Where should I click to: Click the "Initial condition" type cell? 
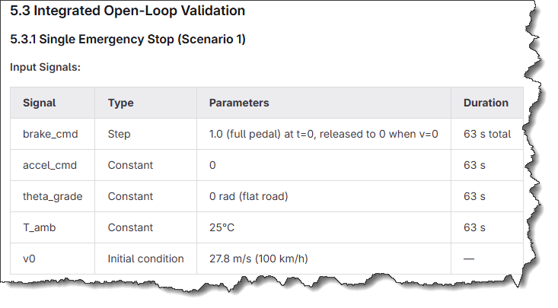(145, 259)
